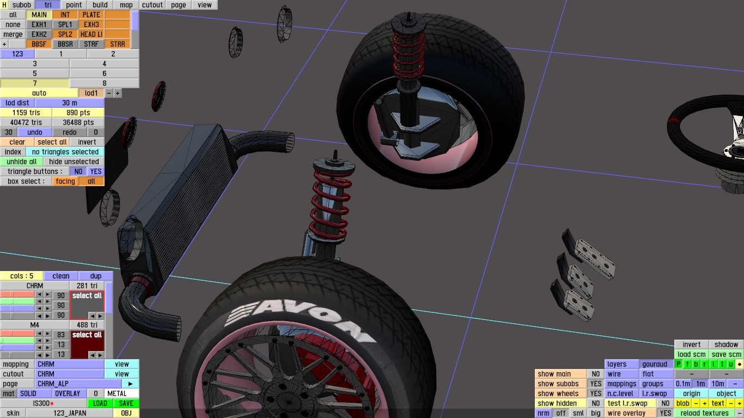Screen dimensions: 744x418
Task: Click the hide unselected button
Action: pyautogui.click(x=74, y=162)
